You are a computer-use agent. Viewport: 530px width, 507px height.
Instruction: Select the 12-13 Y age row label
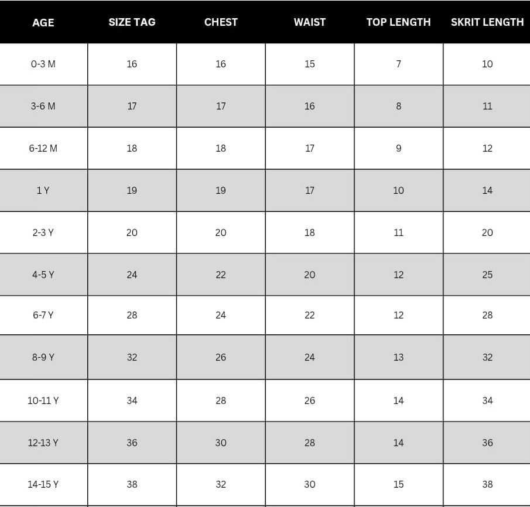(x=43, y=443)
